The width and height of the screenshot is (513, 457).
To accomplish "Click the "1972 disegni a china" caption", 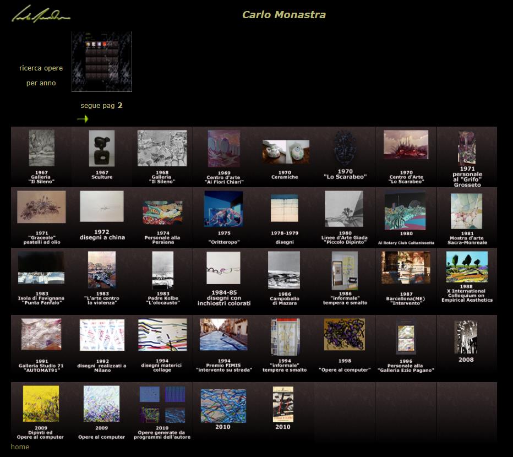I will pyautogui.click(x=102, y=235).
